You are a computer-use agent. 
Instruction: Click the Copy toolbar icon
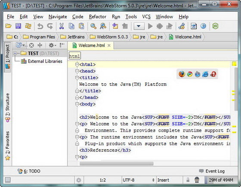coord(71,26)
